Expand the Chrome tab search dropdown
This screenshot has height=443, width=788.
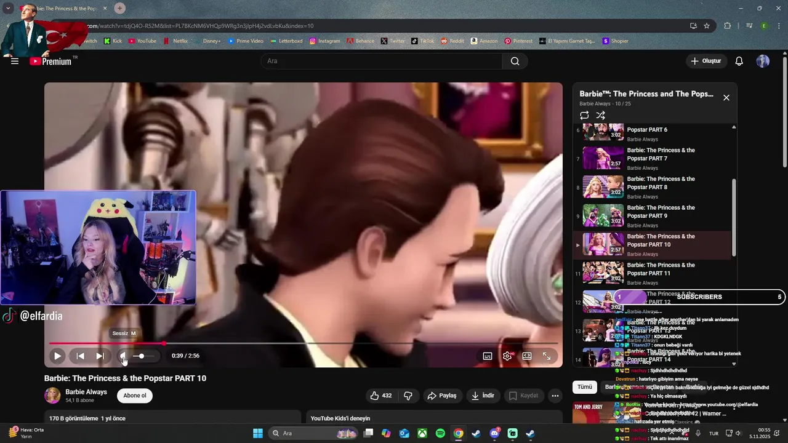8,8
